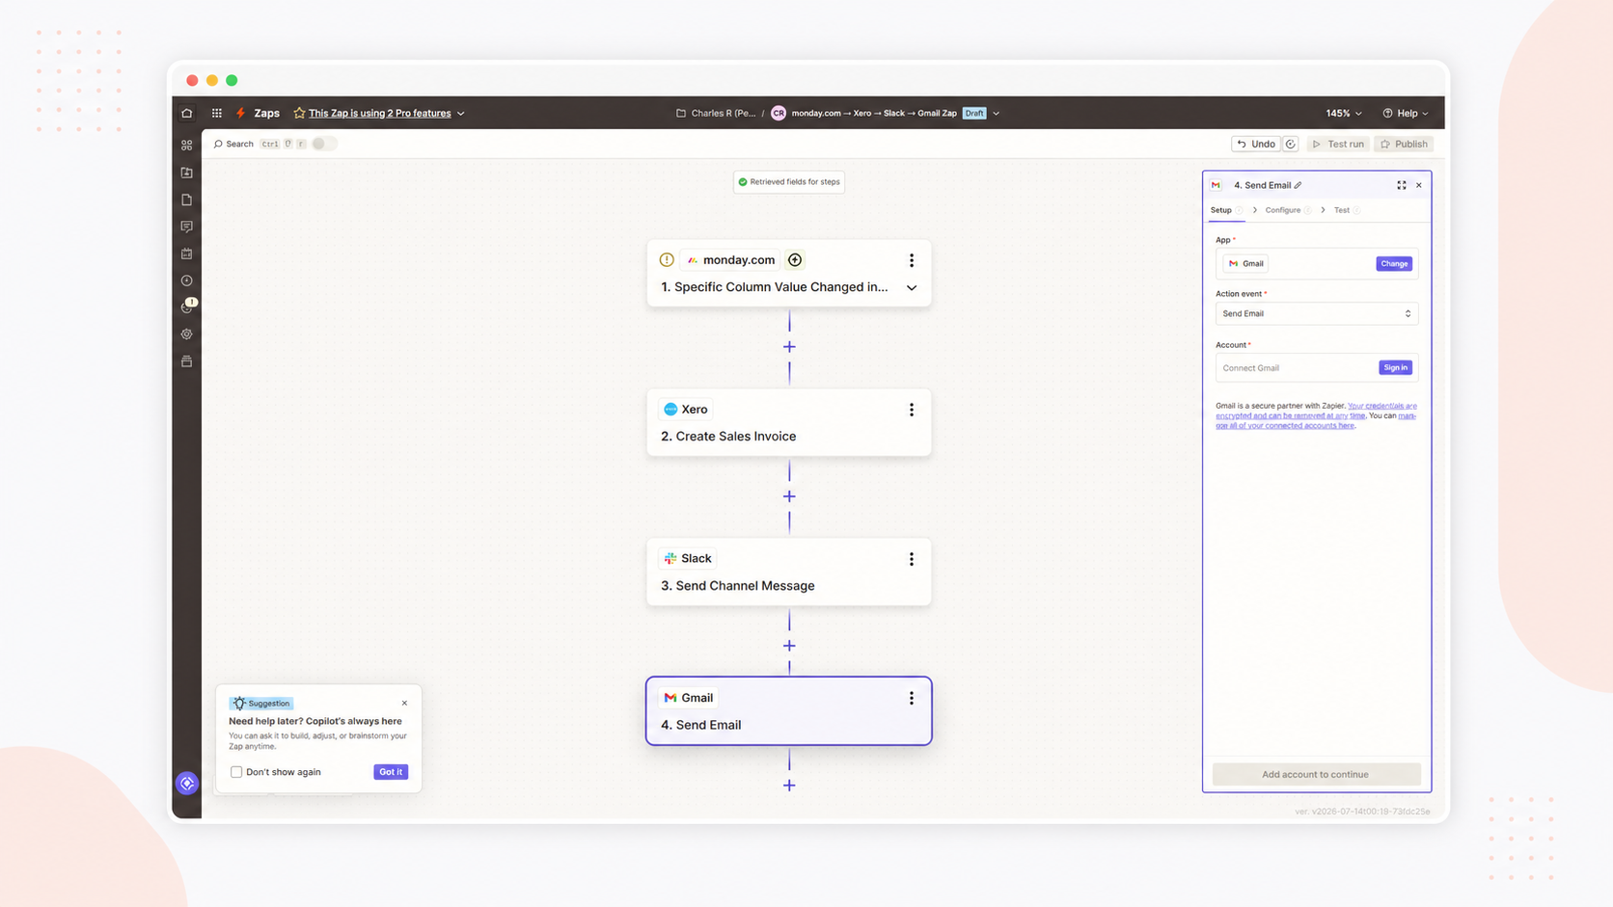Open the Help dropdown menu
This screenshot has width=1613, height=907.
(x=1406, y=113)
